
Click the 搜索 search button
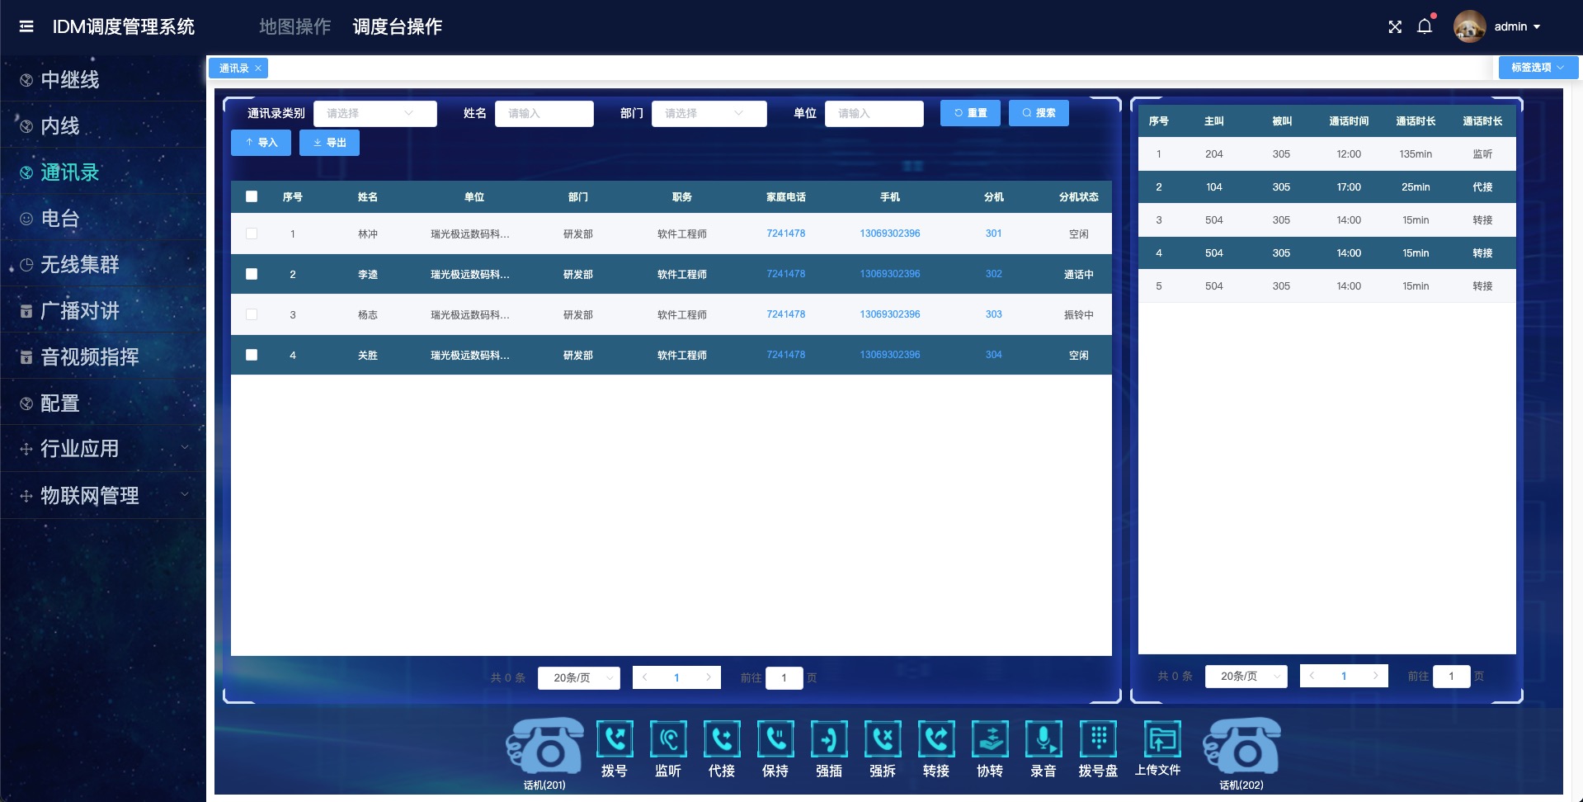[x=1039, y=113]
